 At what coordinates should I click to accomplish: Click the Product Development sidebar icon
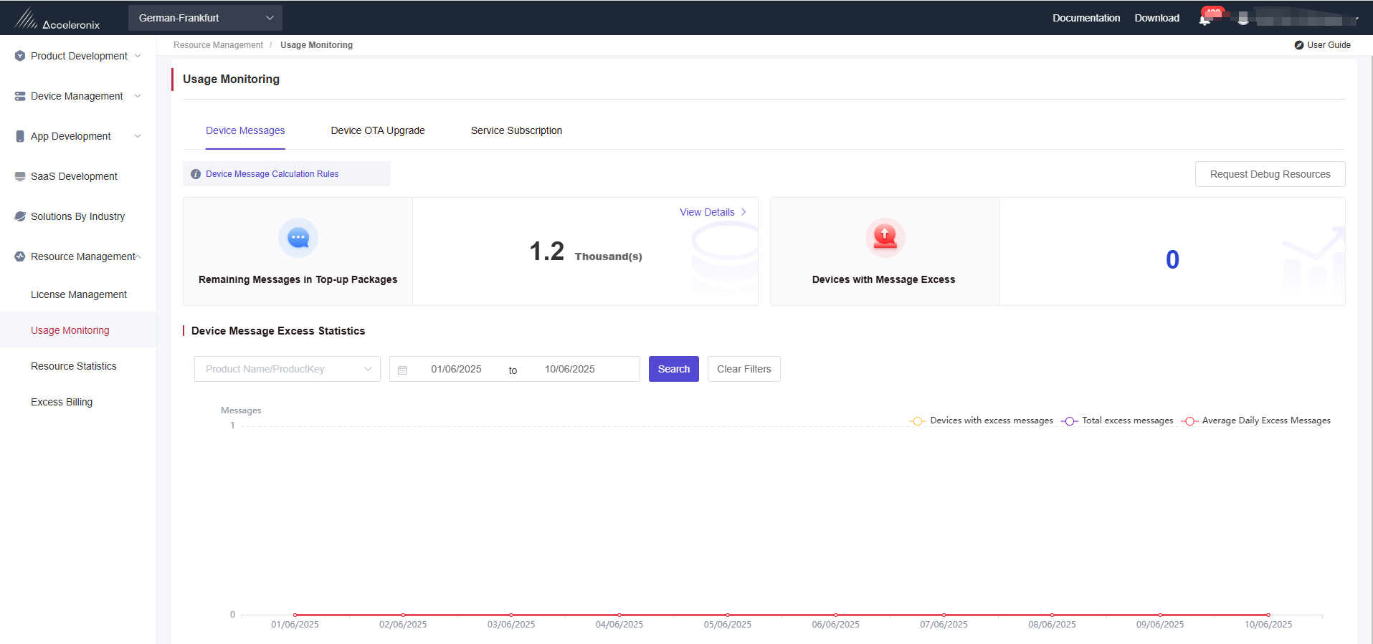click(20, 56)
